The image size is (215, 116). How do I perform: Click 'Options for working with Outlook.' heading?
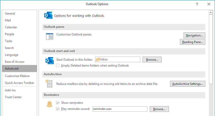pyautogui.click(x=79, y=16)
